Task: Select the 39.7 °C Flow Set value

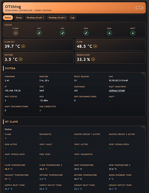Action: (x=12, y=46)
